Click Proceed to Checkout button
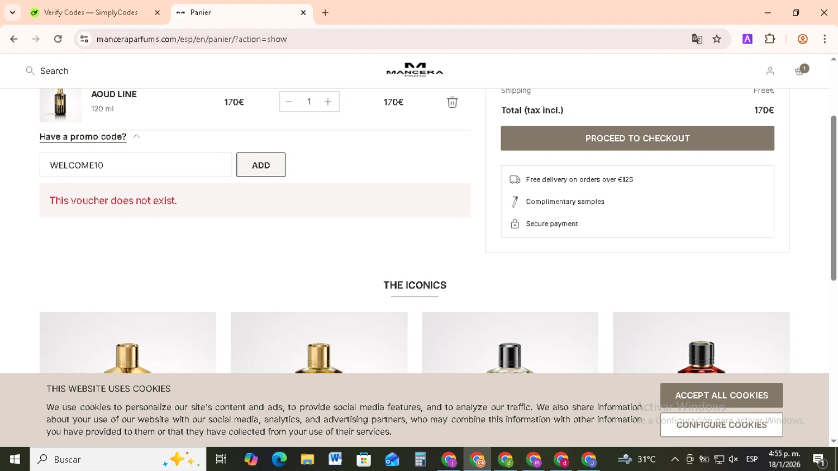 [637, 138]
